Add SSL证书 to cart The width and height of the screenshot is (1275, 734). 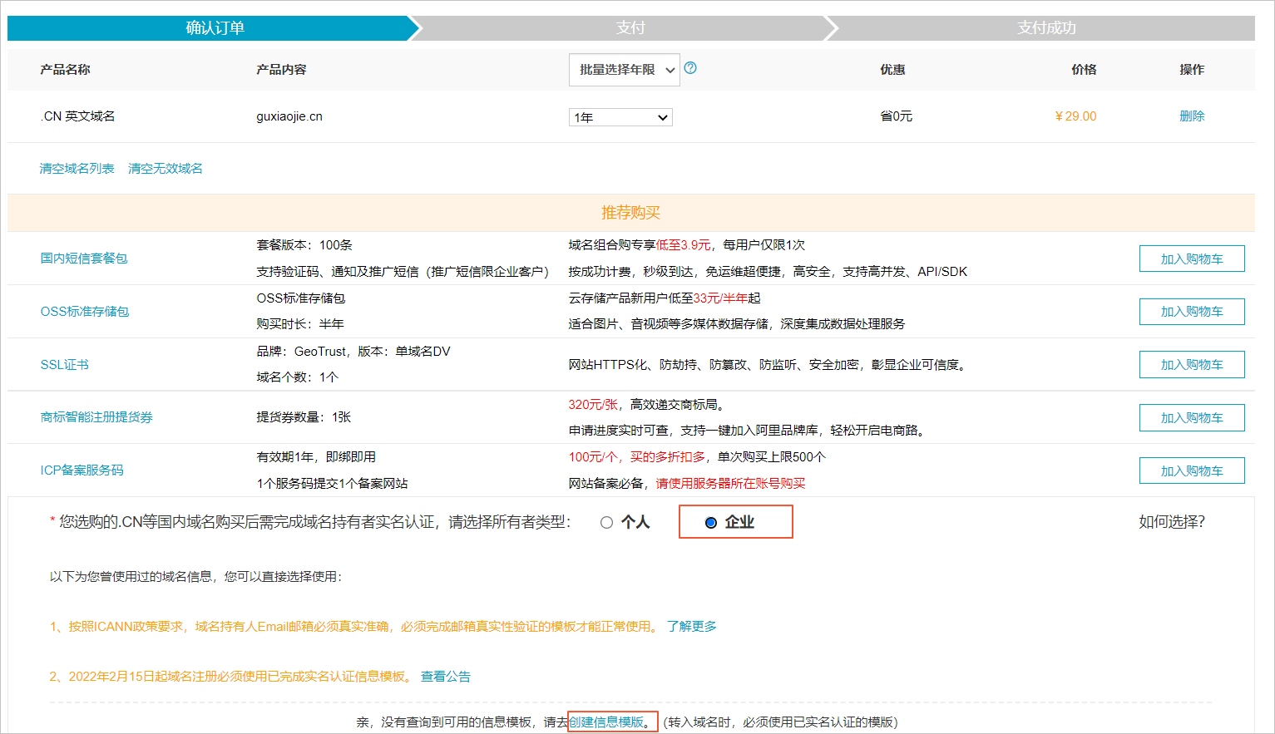point(1192,364)
